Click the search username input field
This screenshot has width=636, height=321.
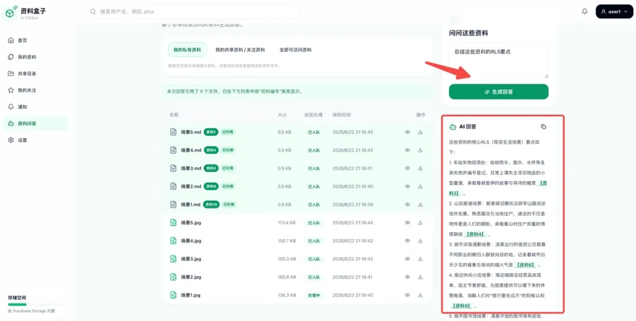[x=194, y=12]
